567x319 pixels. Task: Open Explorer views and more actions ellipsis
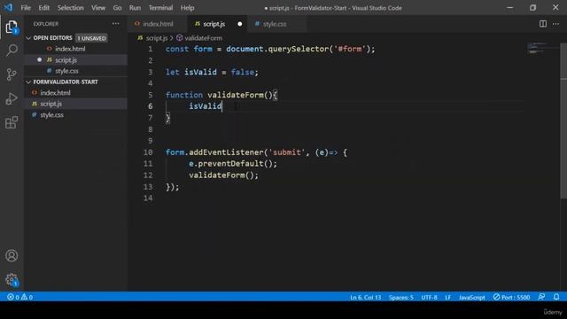click(115, 24)
